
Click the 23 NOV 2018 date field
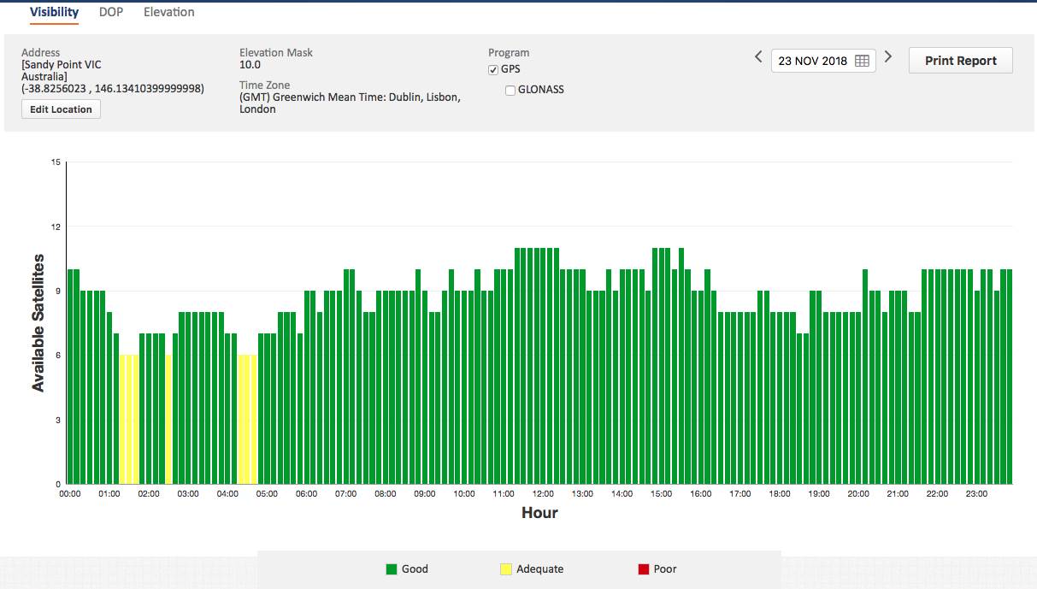point(812,61)
